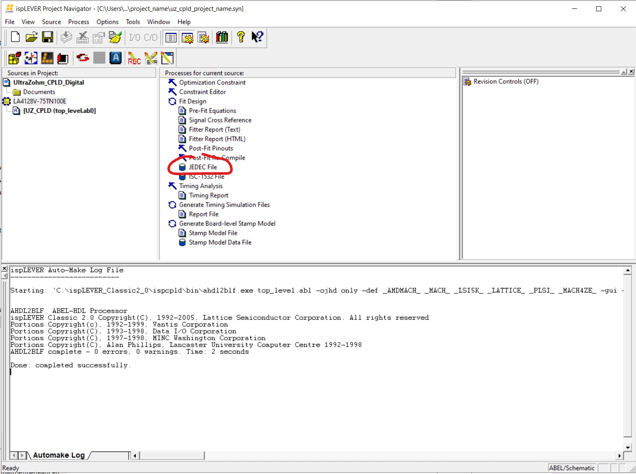Open the Process menu
Viewport: 636px width, 474px height.
78,22
